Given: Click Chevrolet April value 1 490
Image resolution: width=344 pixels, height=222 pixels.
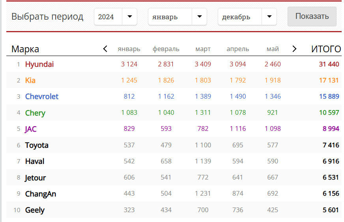Looking at the screenshot, I should 238,96.
